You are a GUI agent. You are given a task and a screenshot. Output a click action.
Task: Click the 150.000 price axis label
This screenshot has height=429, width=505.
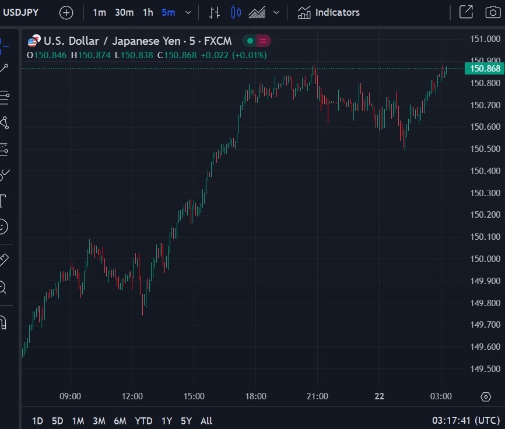pos(485,259)
